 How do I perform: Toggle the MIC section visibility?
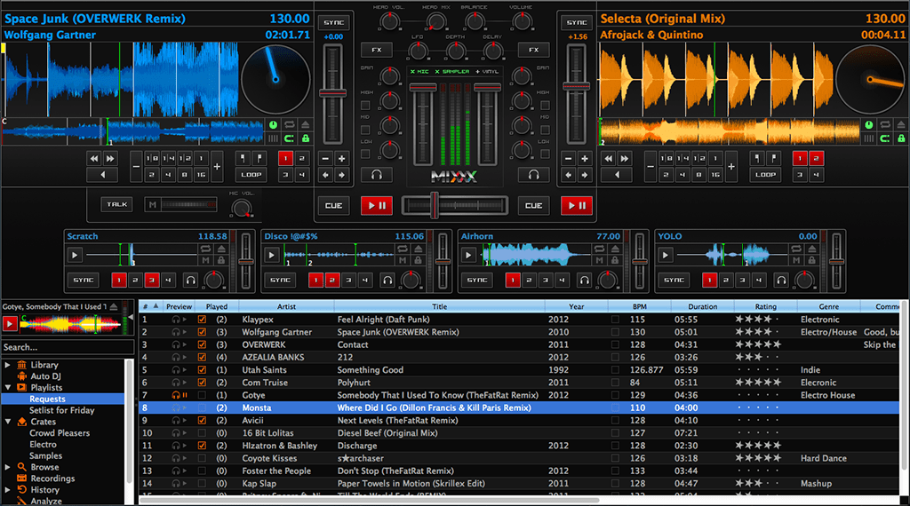coord(419,71)
